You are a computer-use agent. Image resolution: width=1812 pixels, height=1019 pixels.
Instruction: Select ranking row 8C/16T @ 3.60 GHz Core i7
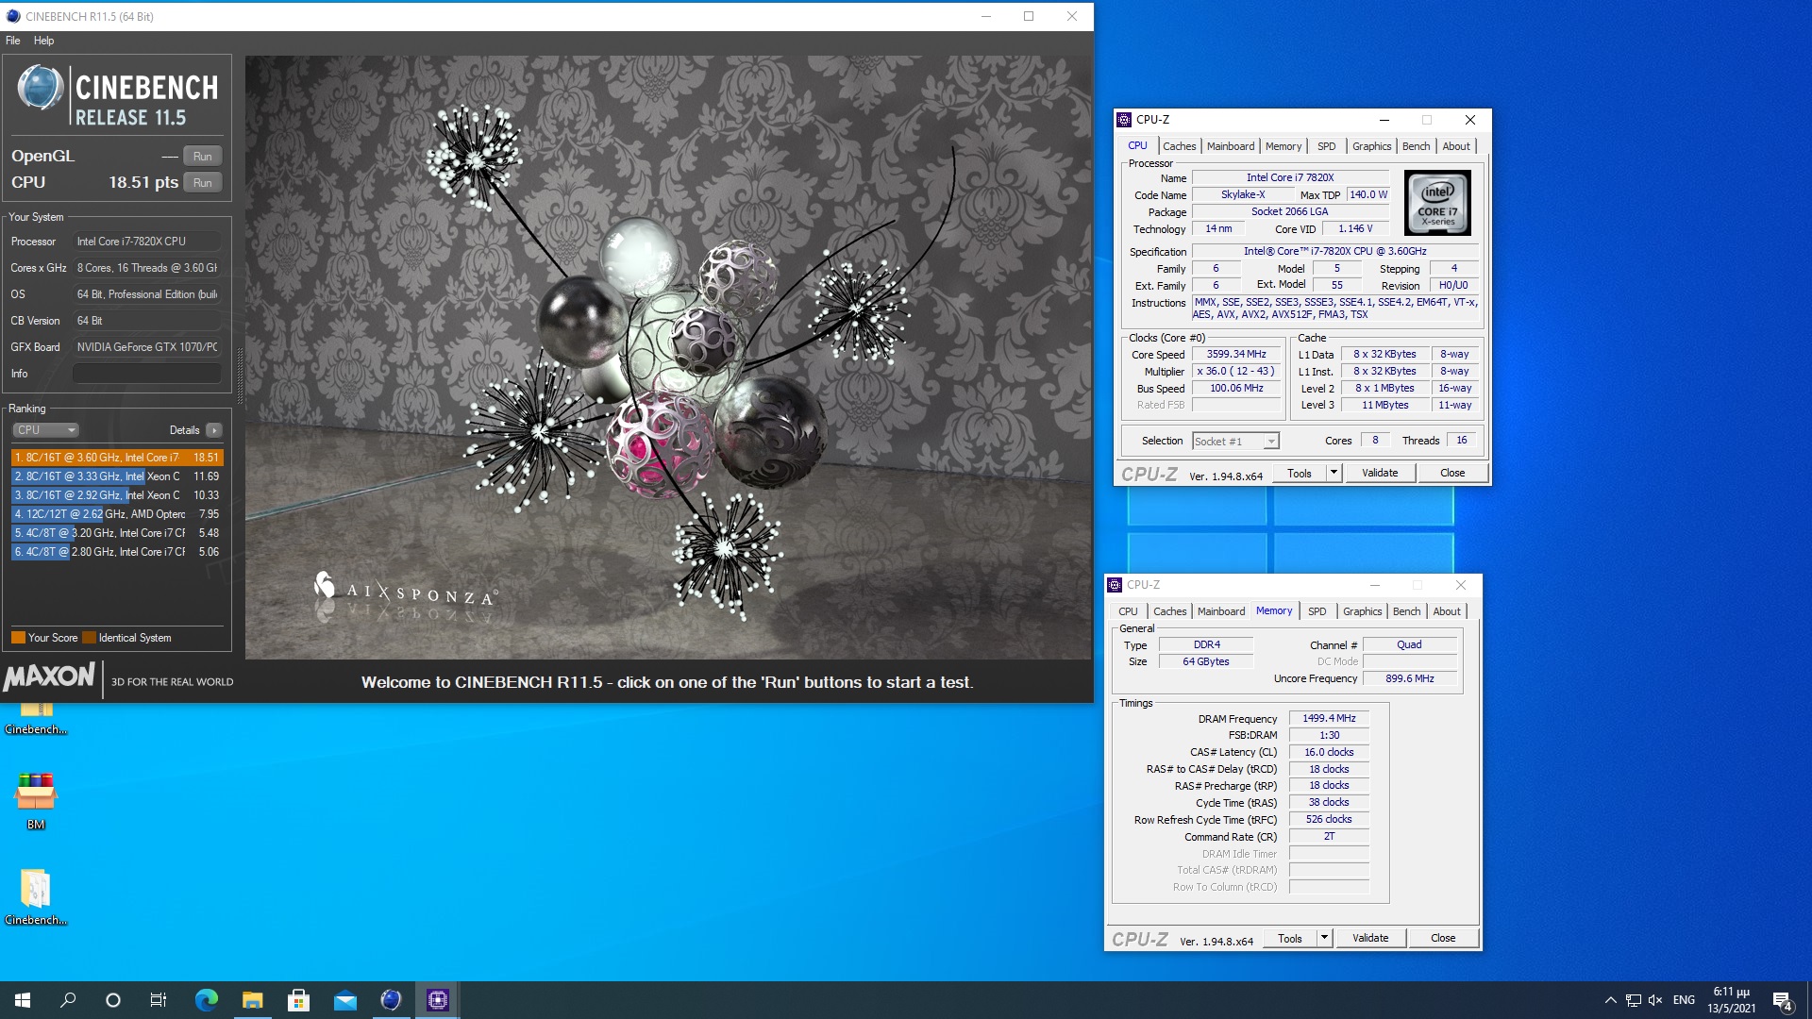pyautogui.click(x=117, y=458)
